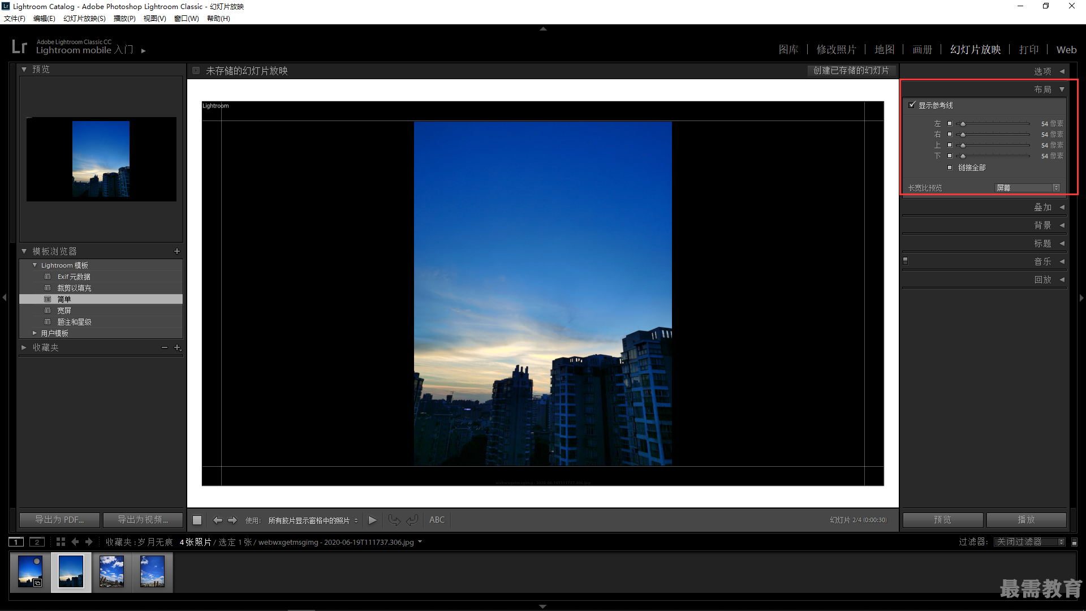The image size is (1086, 611).
Task: Click the stop slideshow square icon in toolbar
Action: click(197, 520)
